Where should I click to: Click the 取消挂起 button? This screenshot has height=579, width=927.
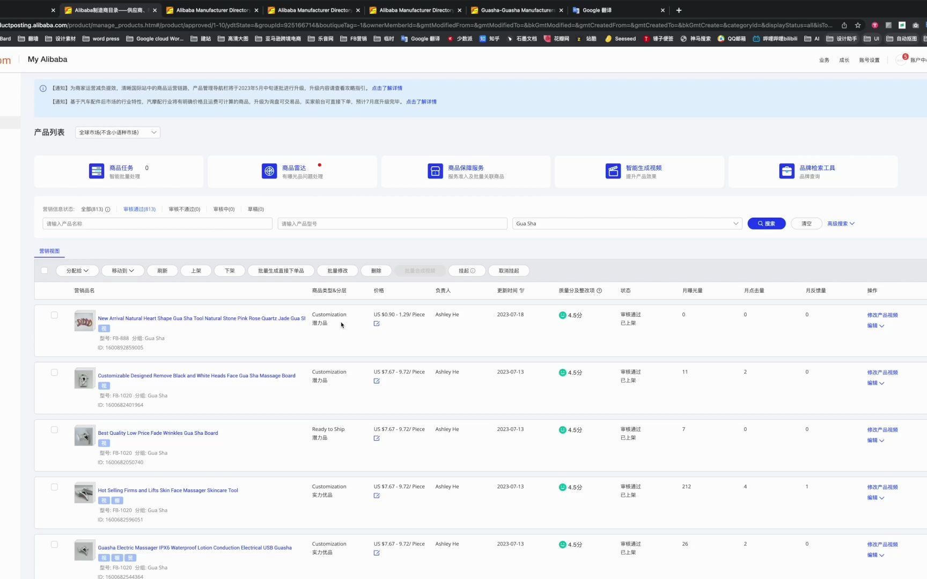509,271
